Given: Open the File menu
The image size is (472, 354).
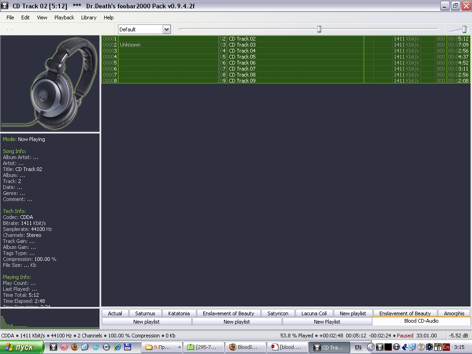Looking at the screenshot, I should (10, 18).
